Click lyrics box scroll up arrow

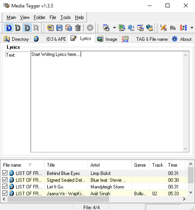point(185,55)
